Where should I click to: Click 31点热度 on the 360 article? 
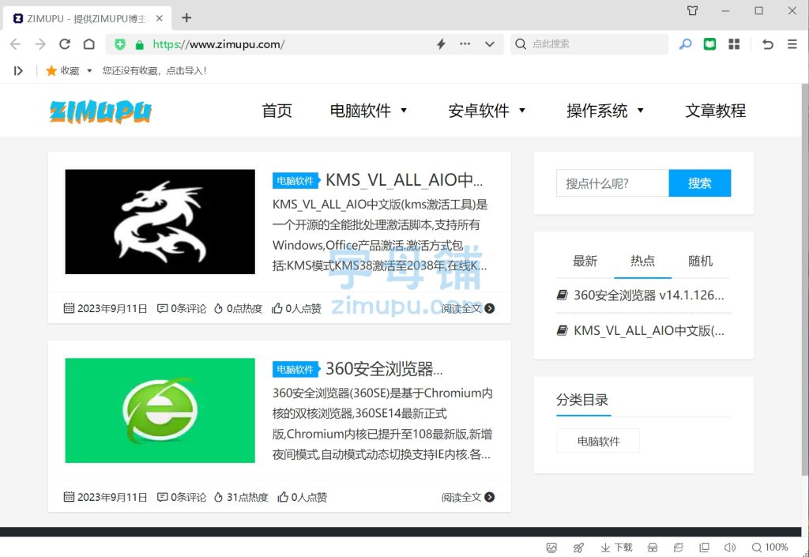pyautogui.click(x=242, y=497)
